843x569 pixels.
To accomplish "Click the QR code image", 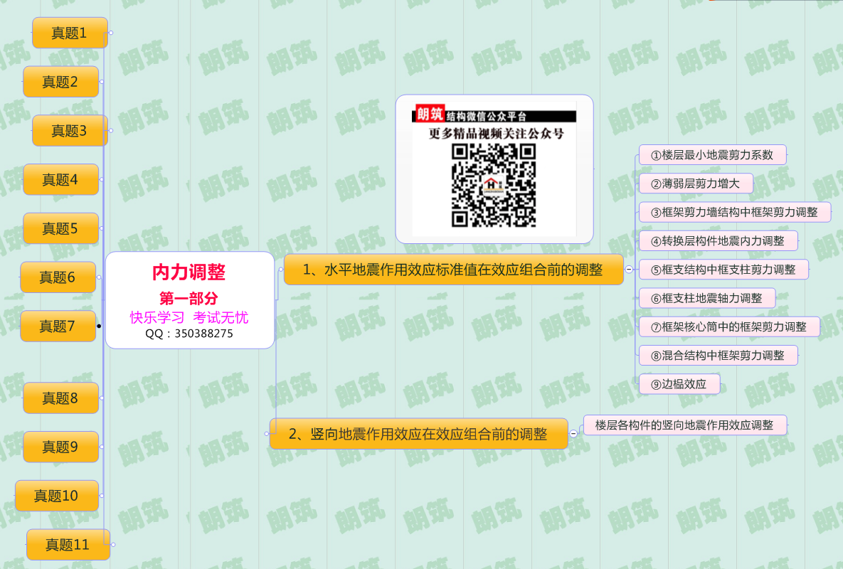I will 494,169.
